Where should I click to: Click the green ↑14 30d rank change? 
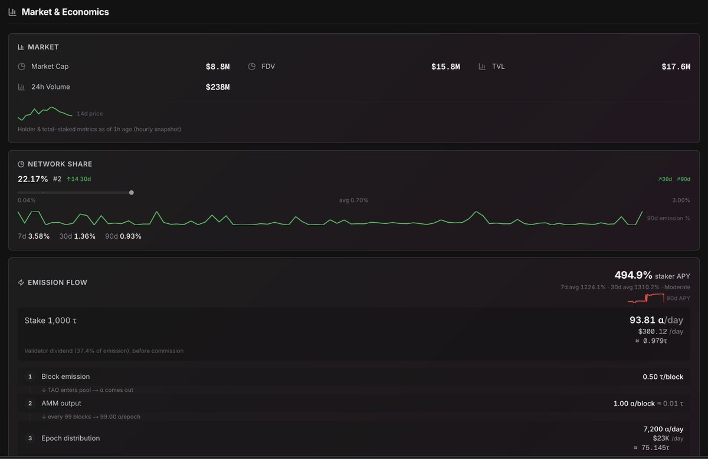tap(78, 179)
